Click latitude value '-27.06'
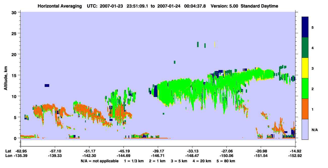This screenshot has width=328, height=168. coord(227,151)
